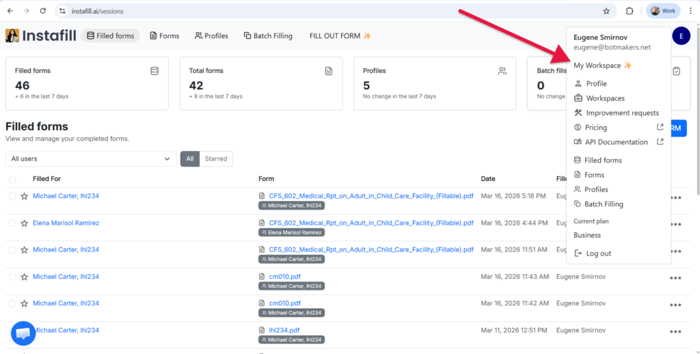700x354 pixels.
Task: Expand the All users dropdown
Action: coord(91,159)
